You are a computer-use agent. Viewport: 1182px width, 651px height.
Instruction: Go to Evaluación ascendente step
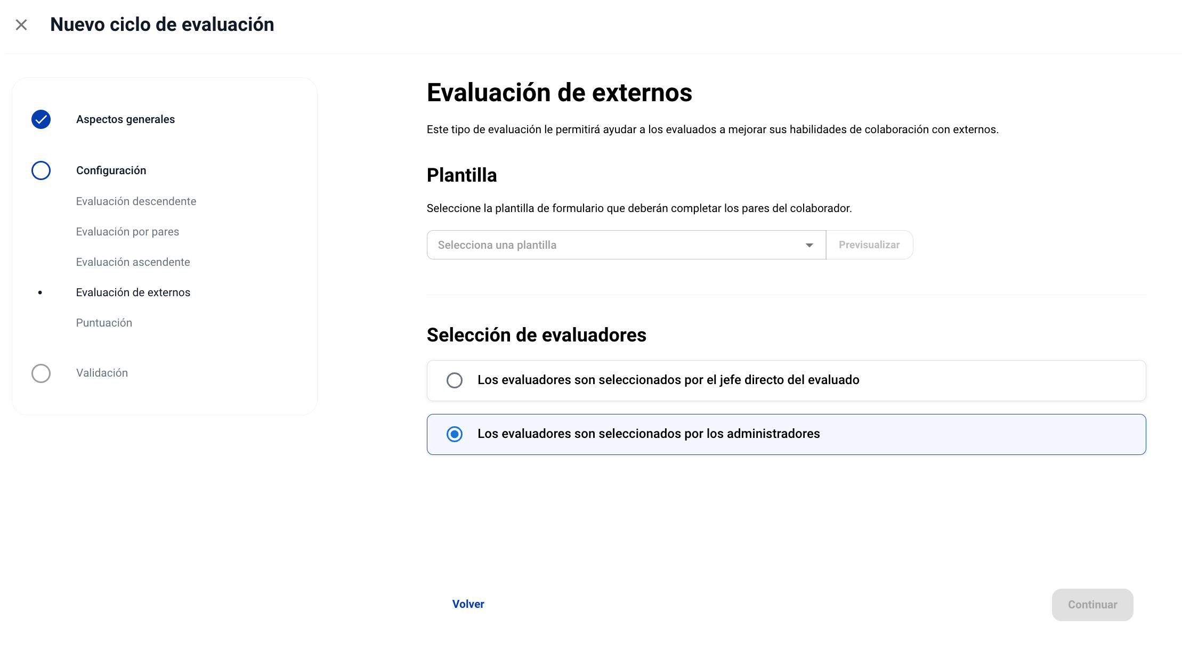[133, 262]
